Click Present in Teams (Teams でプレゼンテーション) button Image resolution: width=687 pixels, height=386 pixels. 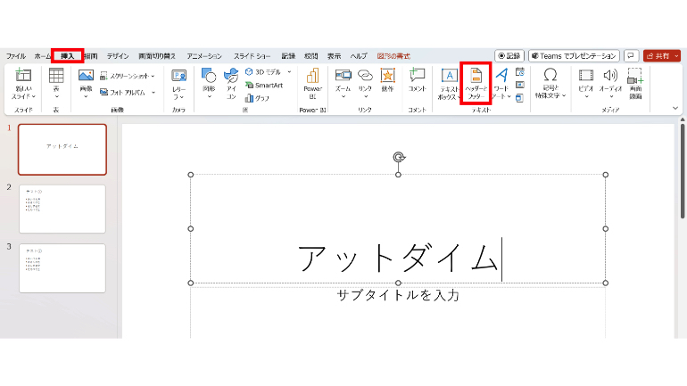pyautogui.click(x=574, y=56)
